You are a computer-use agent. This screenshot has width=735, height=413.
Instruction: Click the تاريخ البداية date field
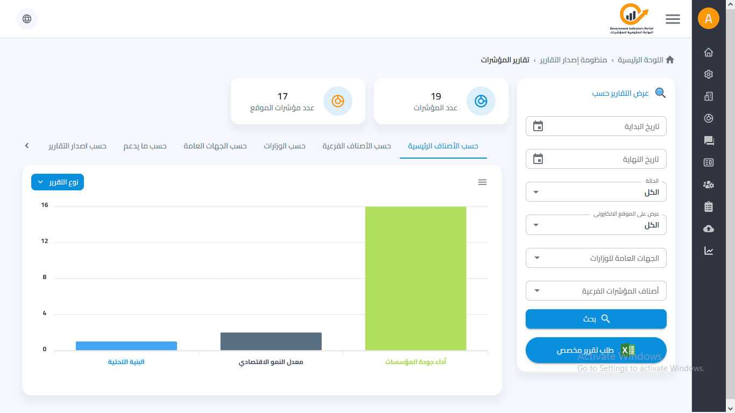click(596, 126)
